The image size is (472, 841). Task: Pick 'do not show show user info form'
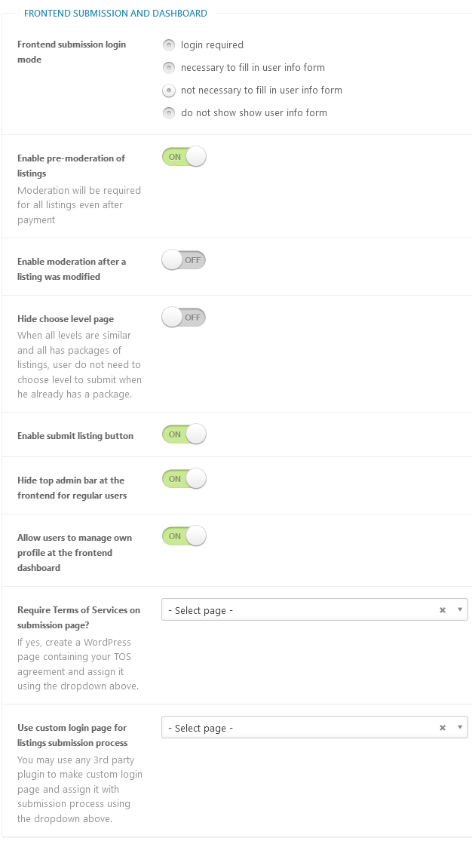click(168, 112)
